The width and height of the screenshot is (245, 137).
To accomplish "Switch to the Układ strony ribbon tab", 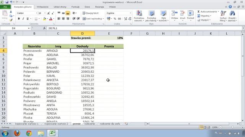I will 60,7.
